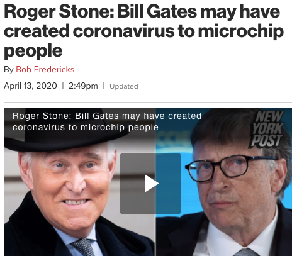Click the polka dot tie on left man
Viewport: 292px width, 256px height.
coord(84,247)
